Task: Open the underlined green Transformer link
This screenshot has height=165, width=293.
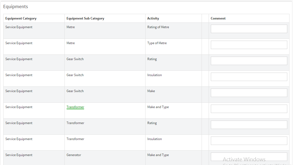Action: pyautogui.click(x=75, y=107)
